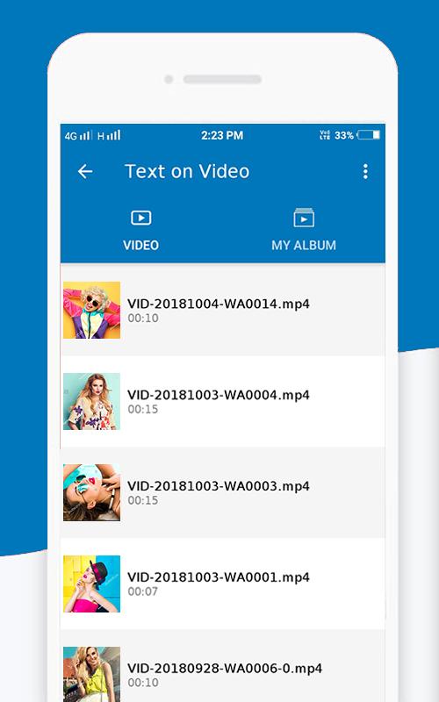
Task: Click duration 00:15 under VID-20181003-WA0004.mp4
Action: [143, 410]
